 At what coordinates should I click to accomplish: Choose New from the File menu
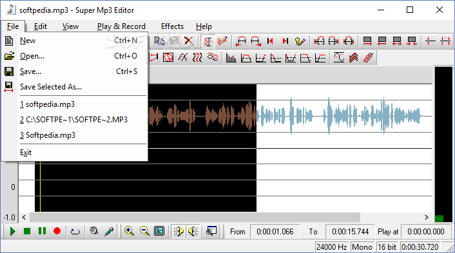[x=75, y=41]
